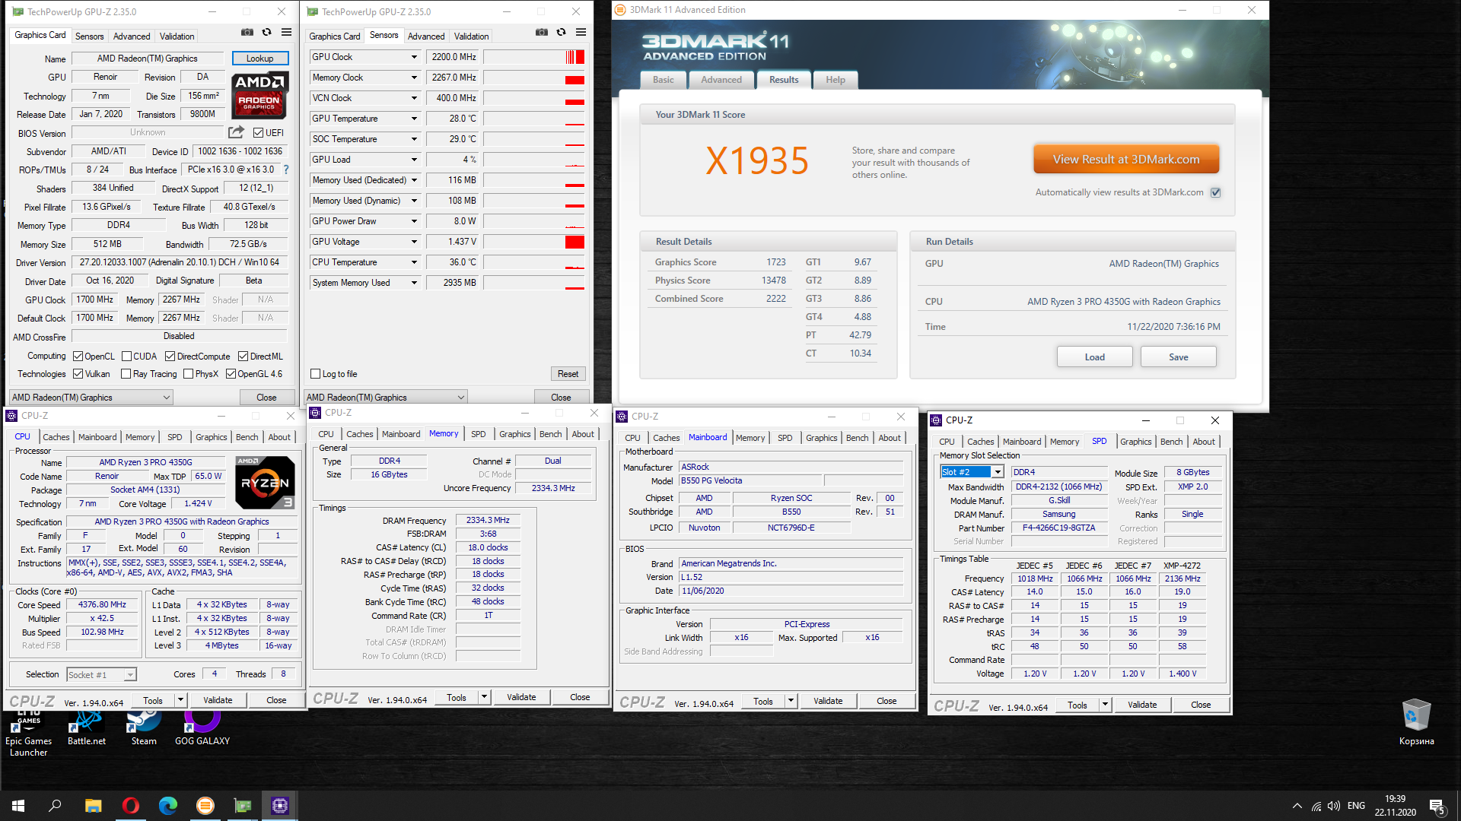The image size is (1461, 821).
Task: Open GPU selector dropdown in left GPU-Z window
Action: (x=91, y=398)
